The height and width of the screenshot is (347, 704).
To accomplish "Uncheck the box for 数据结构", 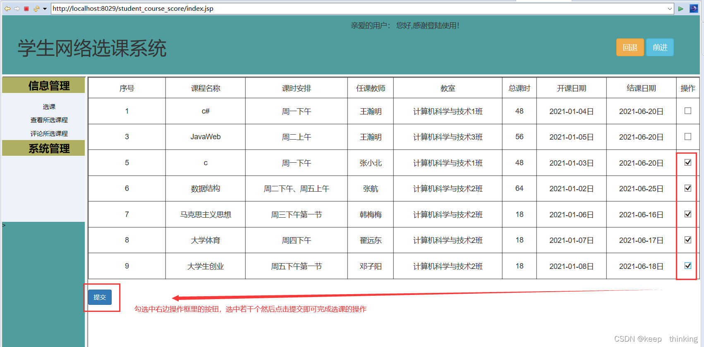I will point(688,188).
